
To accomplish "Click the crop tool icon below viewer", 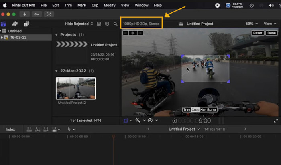I will coord(126,121).
